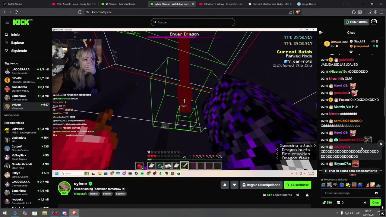The height and width of the screenshot is (217, 386).
Task: Collapse the chat panel with the arrow icon
Action: (x=321, y=33)
